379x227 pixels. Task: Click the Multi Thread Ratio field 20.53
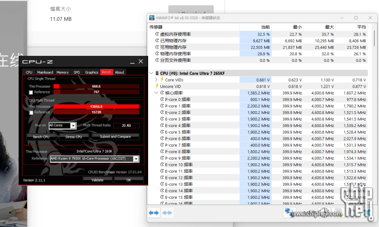tap(126, 125)
